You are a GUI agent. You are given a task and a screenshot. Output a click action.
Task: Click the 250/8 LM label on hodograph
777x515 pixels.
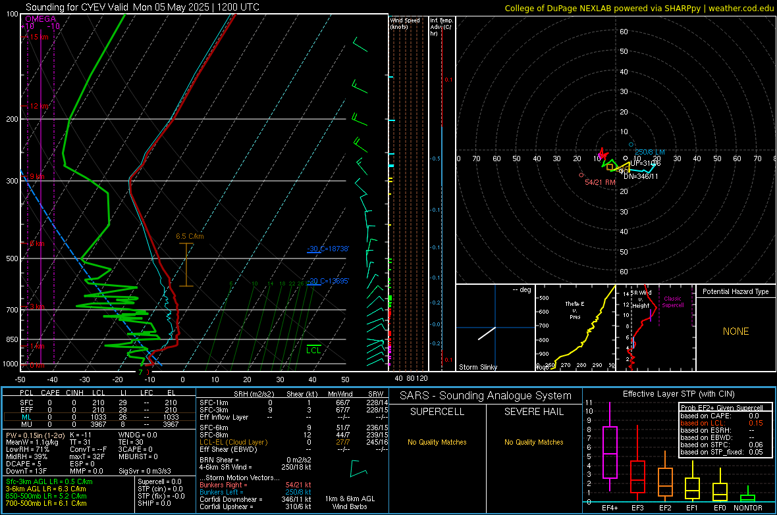(x=650, y=152)
